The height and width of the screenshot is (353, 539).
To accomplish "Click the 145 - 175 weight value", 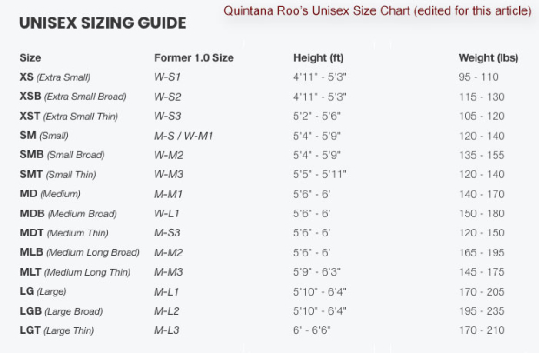I will point(481,271).
